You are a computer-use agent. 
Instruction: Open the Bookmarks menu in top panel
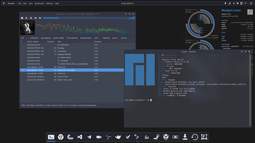click(39, 3)
